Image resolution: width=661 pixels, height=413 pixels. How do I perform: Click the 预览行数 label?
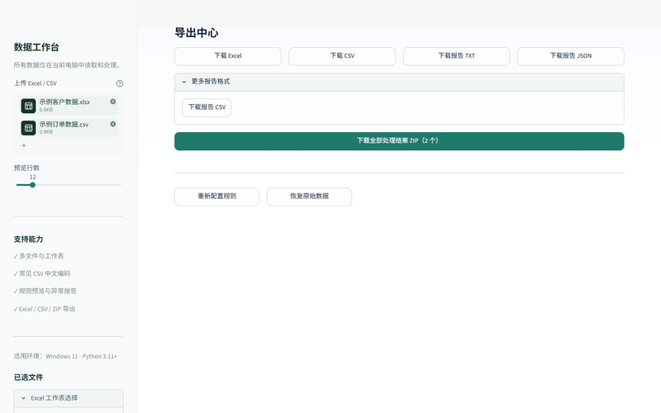(26, 168)
